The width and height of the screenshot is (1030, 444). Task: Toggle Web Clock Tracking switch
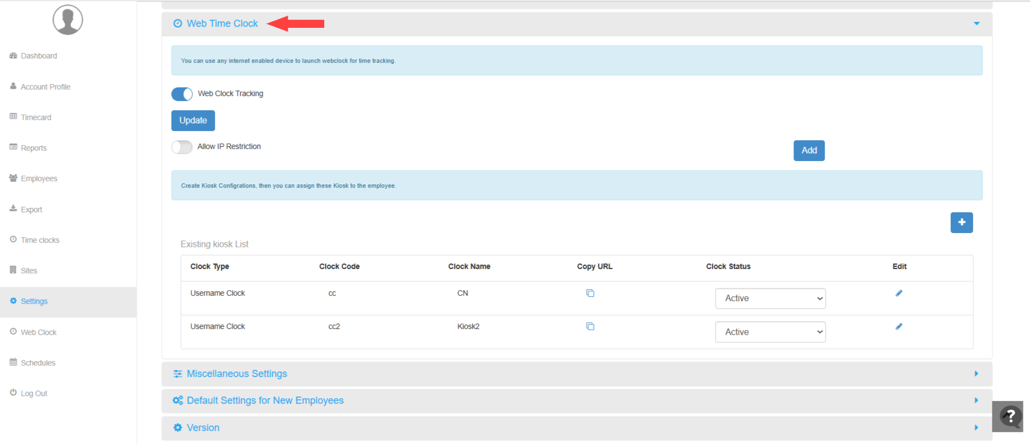(x=182, y=94)
